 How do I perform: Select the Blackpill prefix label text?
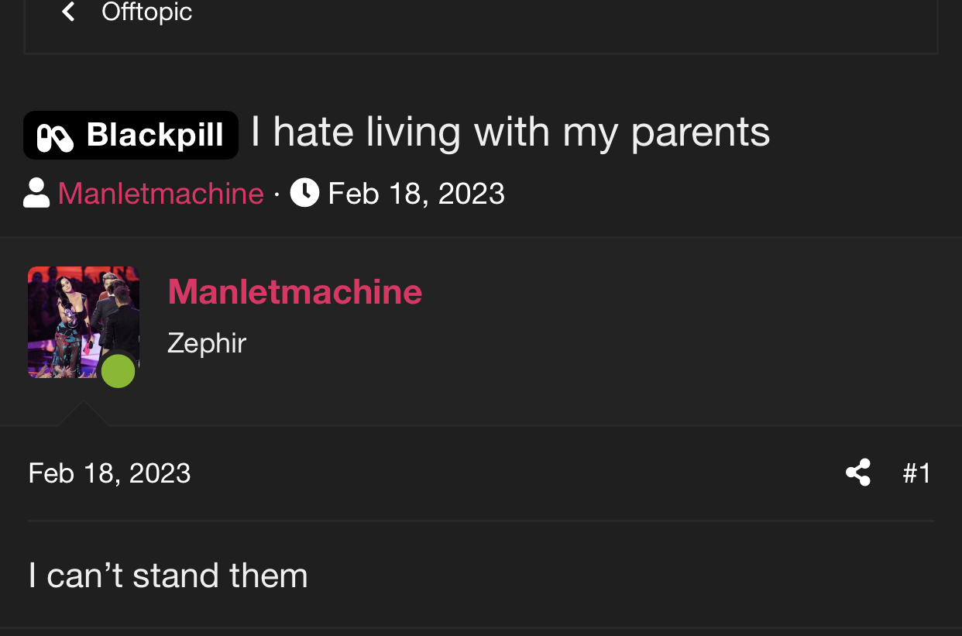(x=155, y=135)
